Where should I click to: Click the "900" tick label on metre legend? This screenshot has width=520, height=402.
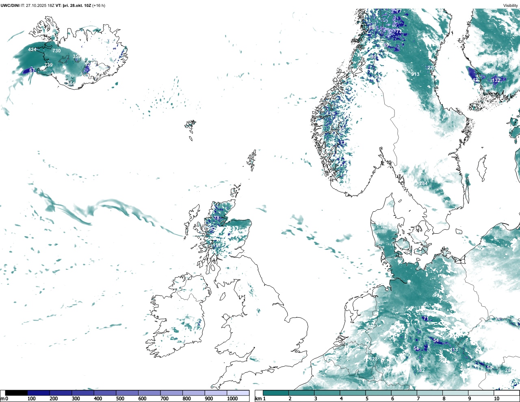pyautogui.click(x=209, y=399)
